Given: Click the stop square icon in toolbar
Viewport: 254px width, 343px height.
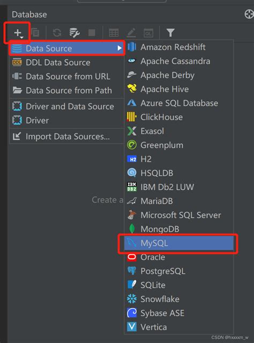Looking at the screenshot, I should (92, 33).
